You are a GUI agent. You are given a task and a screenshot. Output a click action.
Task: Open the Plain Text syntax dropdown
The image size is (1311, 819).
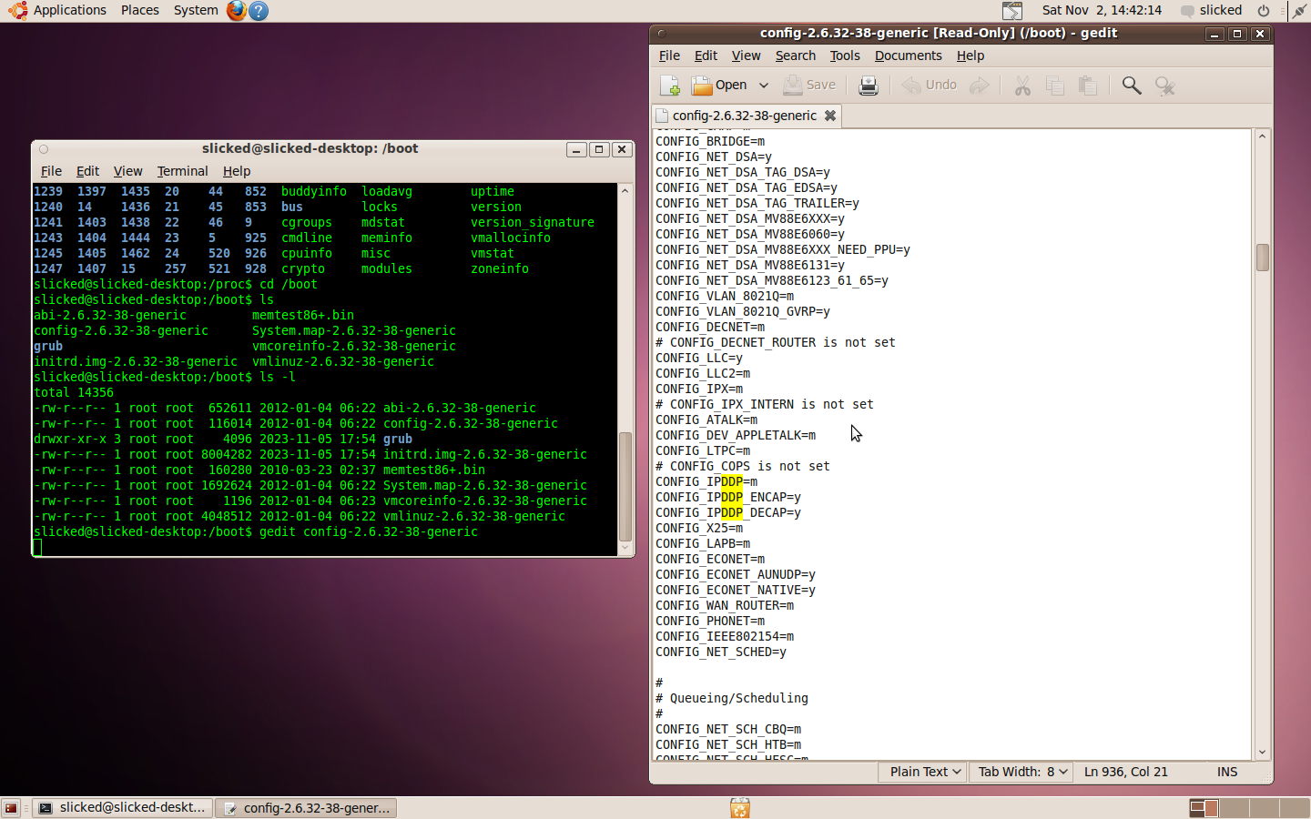[x=925, y=772]
